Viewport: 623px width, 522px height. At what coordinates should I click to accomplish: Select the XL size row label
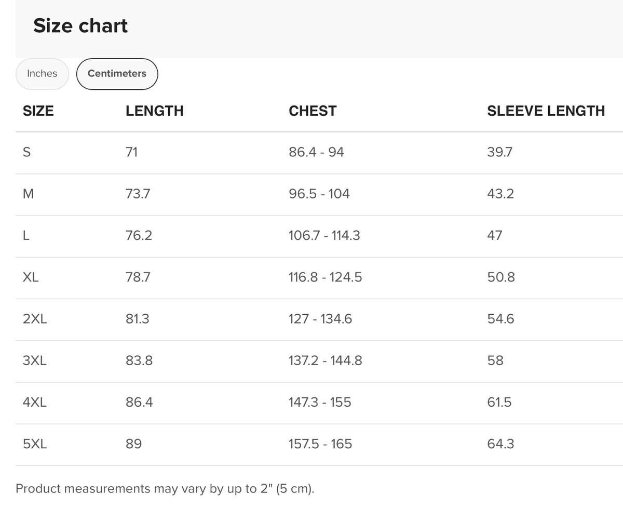(31, 277)
